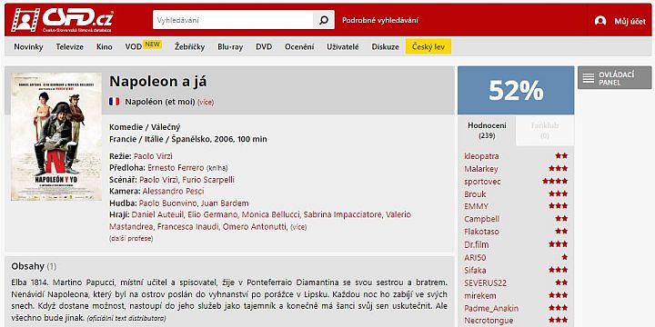Screen dimensions: 655x327
Task: Switch to the Fanklub tab
Action: pos(545,131)
